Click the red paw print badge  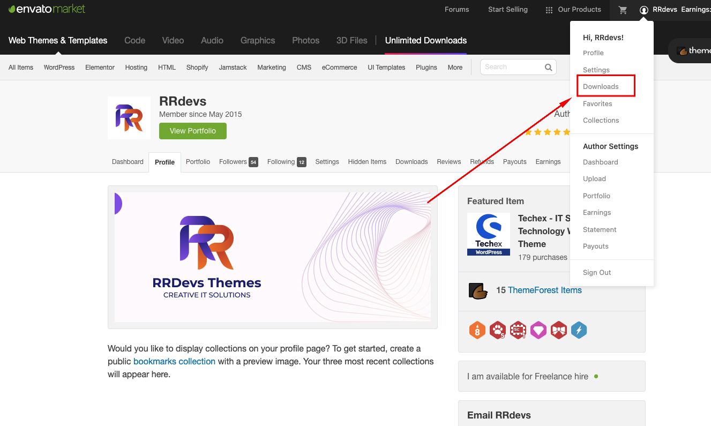coord(497,330)
